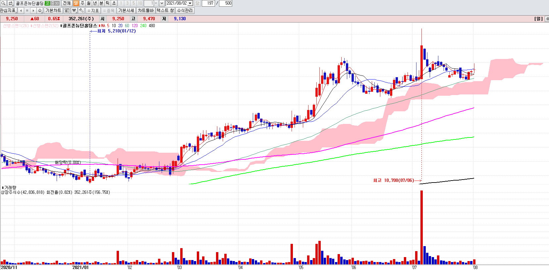This screenshot has width=549, height=270.
Task: Click the small settings icon next to [일]
Action: 547,19
